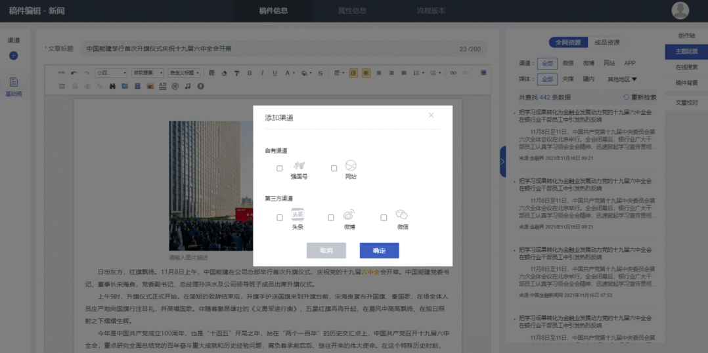Toggle strikethrough formatting in toolbar
Screen dimensions: 708x353
click(x=321, y=73)
